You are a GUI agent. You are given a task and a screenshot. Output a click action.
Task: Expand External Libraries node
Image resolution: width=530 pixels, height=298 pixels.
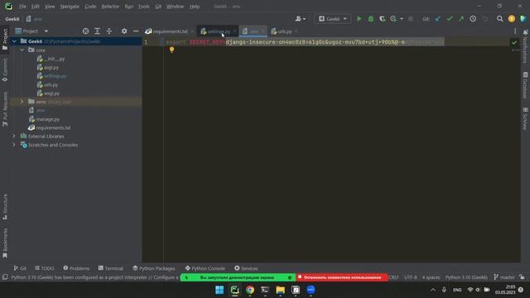coord(14,136)
